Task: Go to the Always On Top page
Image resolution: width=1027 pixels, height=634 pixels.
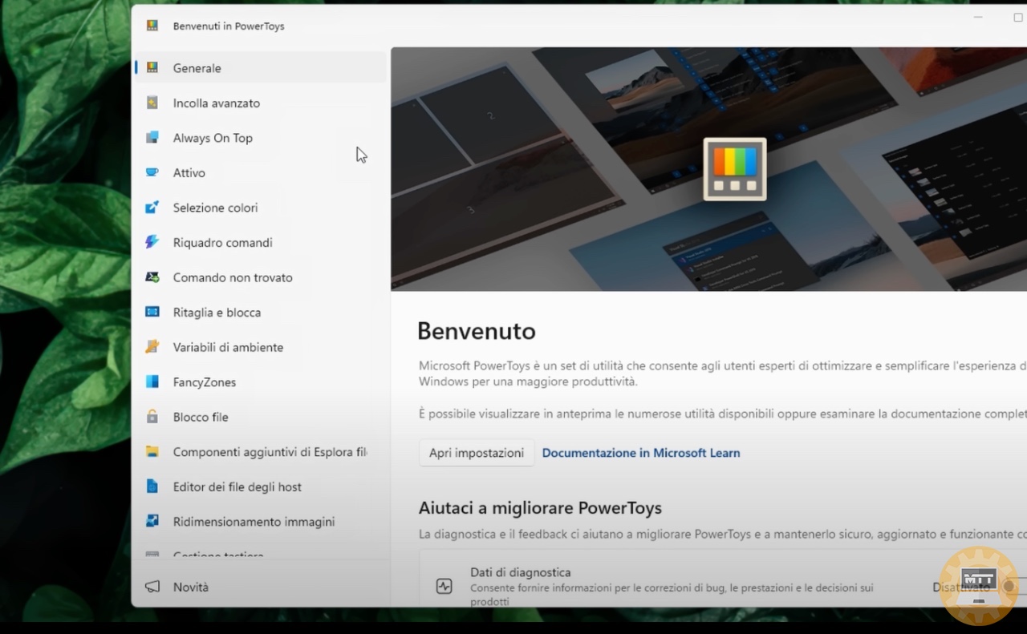Action: [261, 138]
